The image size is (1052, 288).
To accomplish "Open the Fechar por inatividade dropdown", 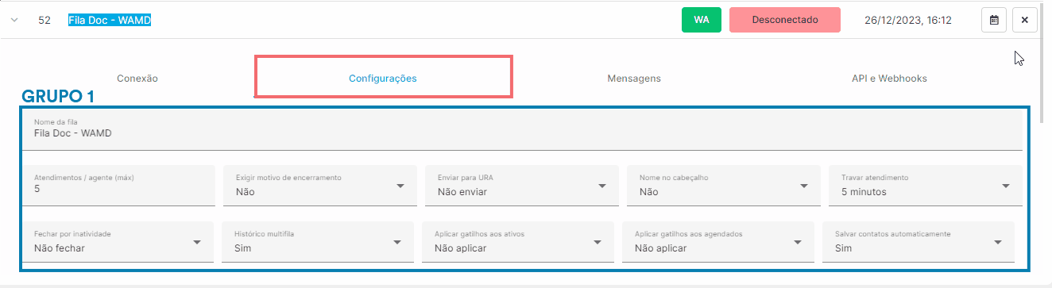I will (x=119, y=242).
